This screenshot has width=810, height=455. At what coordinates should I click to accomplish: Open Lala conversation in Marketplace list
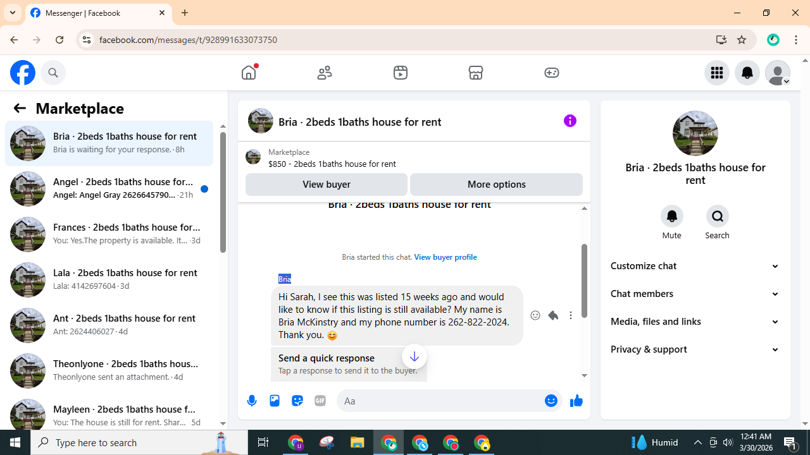pyautogui.click(x=109, y=279)
